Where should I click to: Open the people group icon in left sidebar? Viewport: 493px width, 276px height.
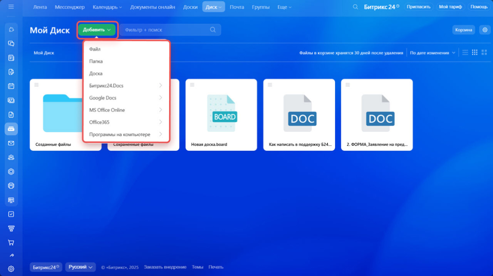(11, 157)
